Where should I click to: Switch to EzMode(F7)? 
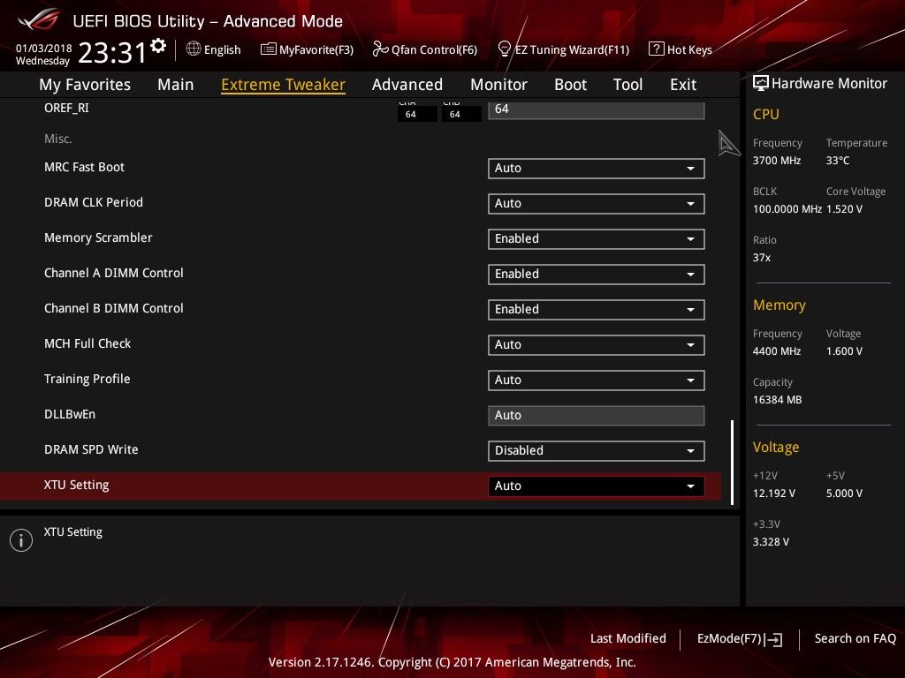(740, 639)
